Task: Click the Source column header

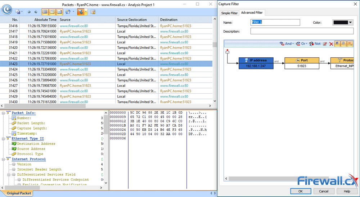Action: tap(87, 20)
